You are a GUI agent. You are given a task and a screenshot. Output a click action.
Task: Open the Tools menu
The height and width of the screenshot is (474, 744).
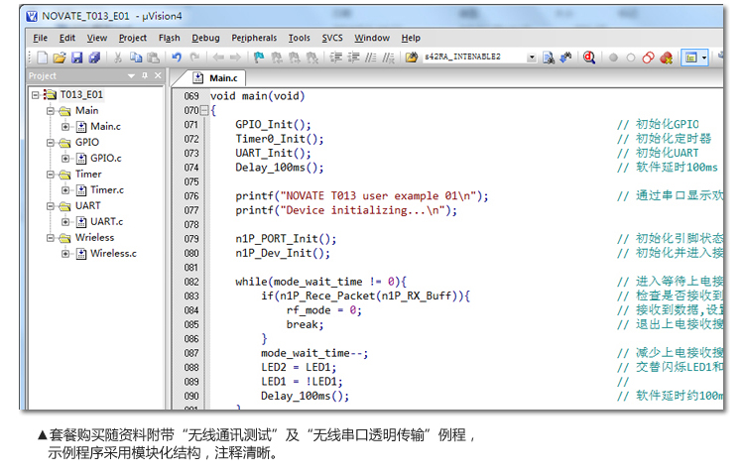point(299,38)
